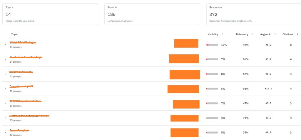Expand the topic row ranked #9.4
Image resolution: width=301 pixels, height=140 pixels.
(5, 59)
